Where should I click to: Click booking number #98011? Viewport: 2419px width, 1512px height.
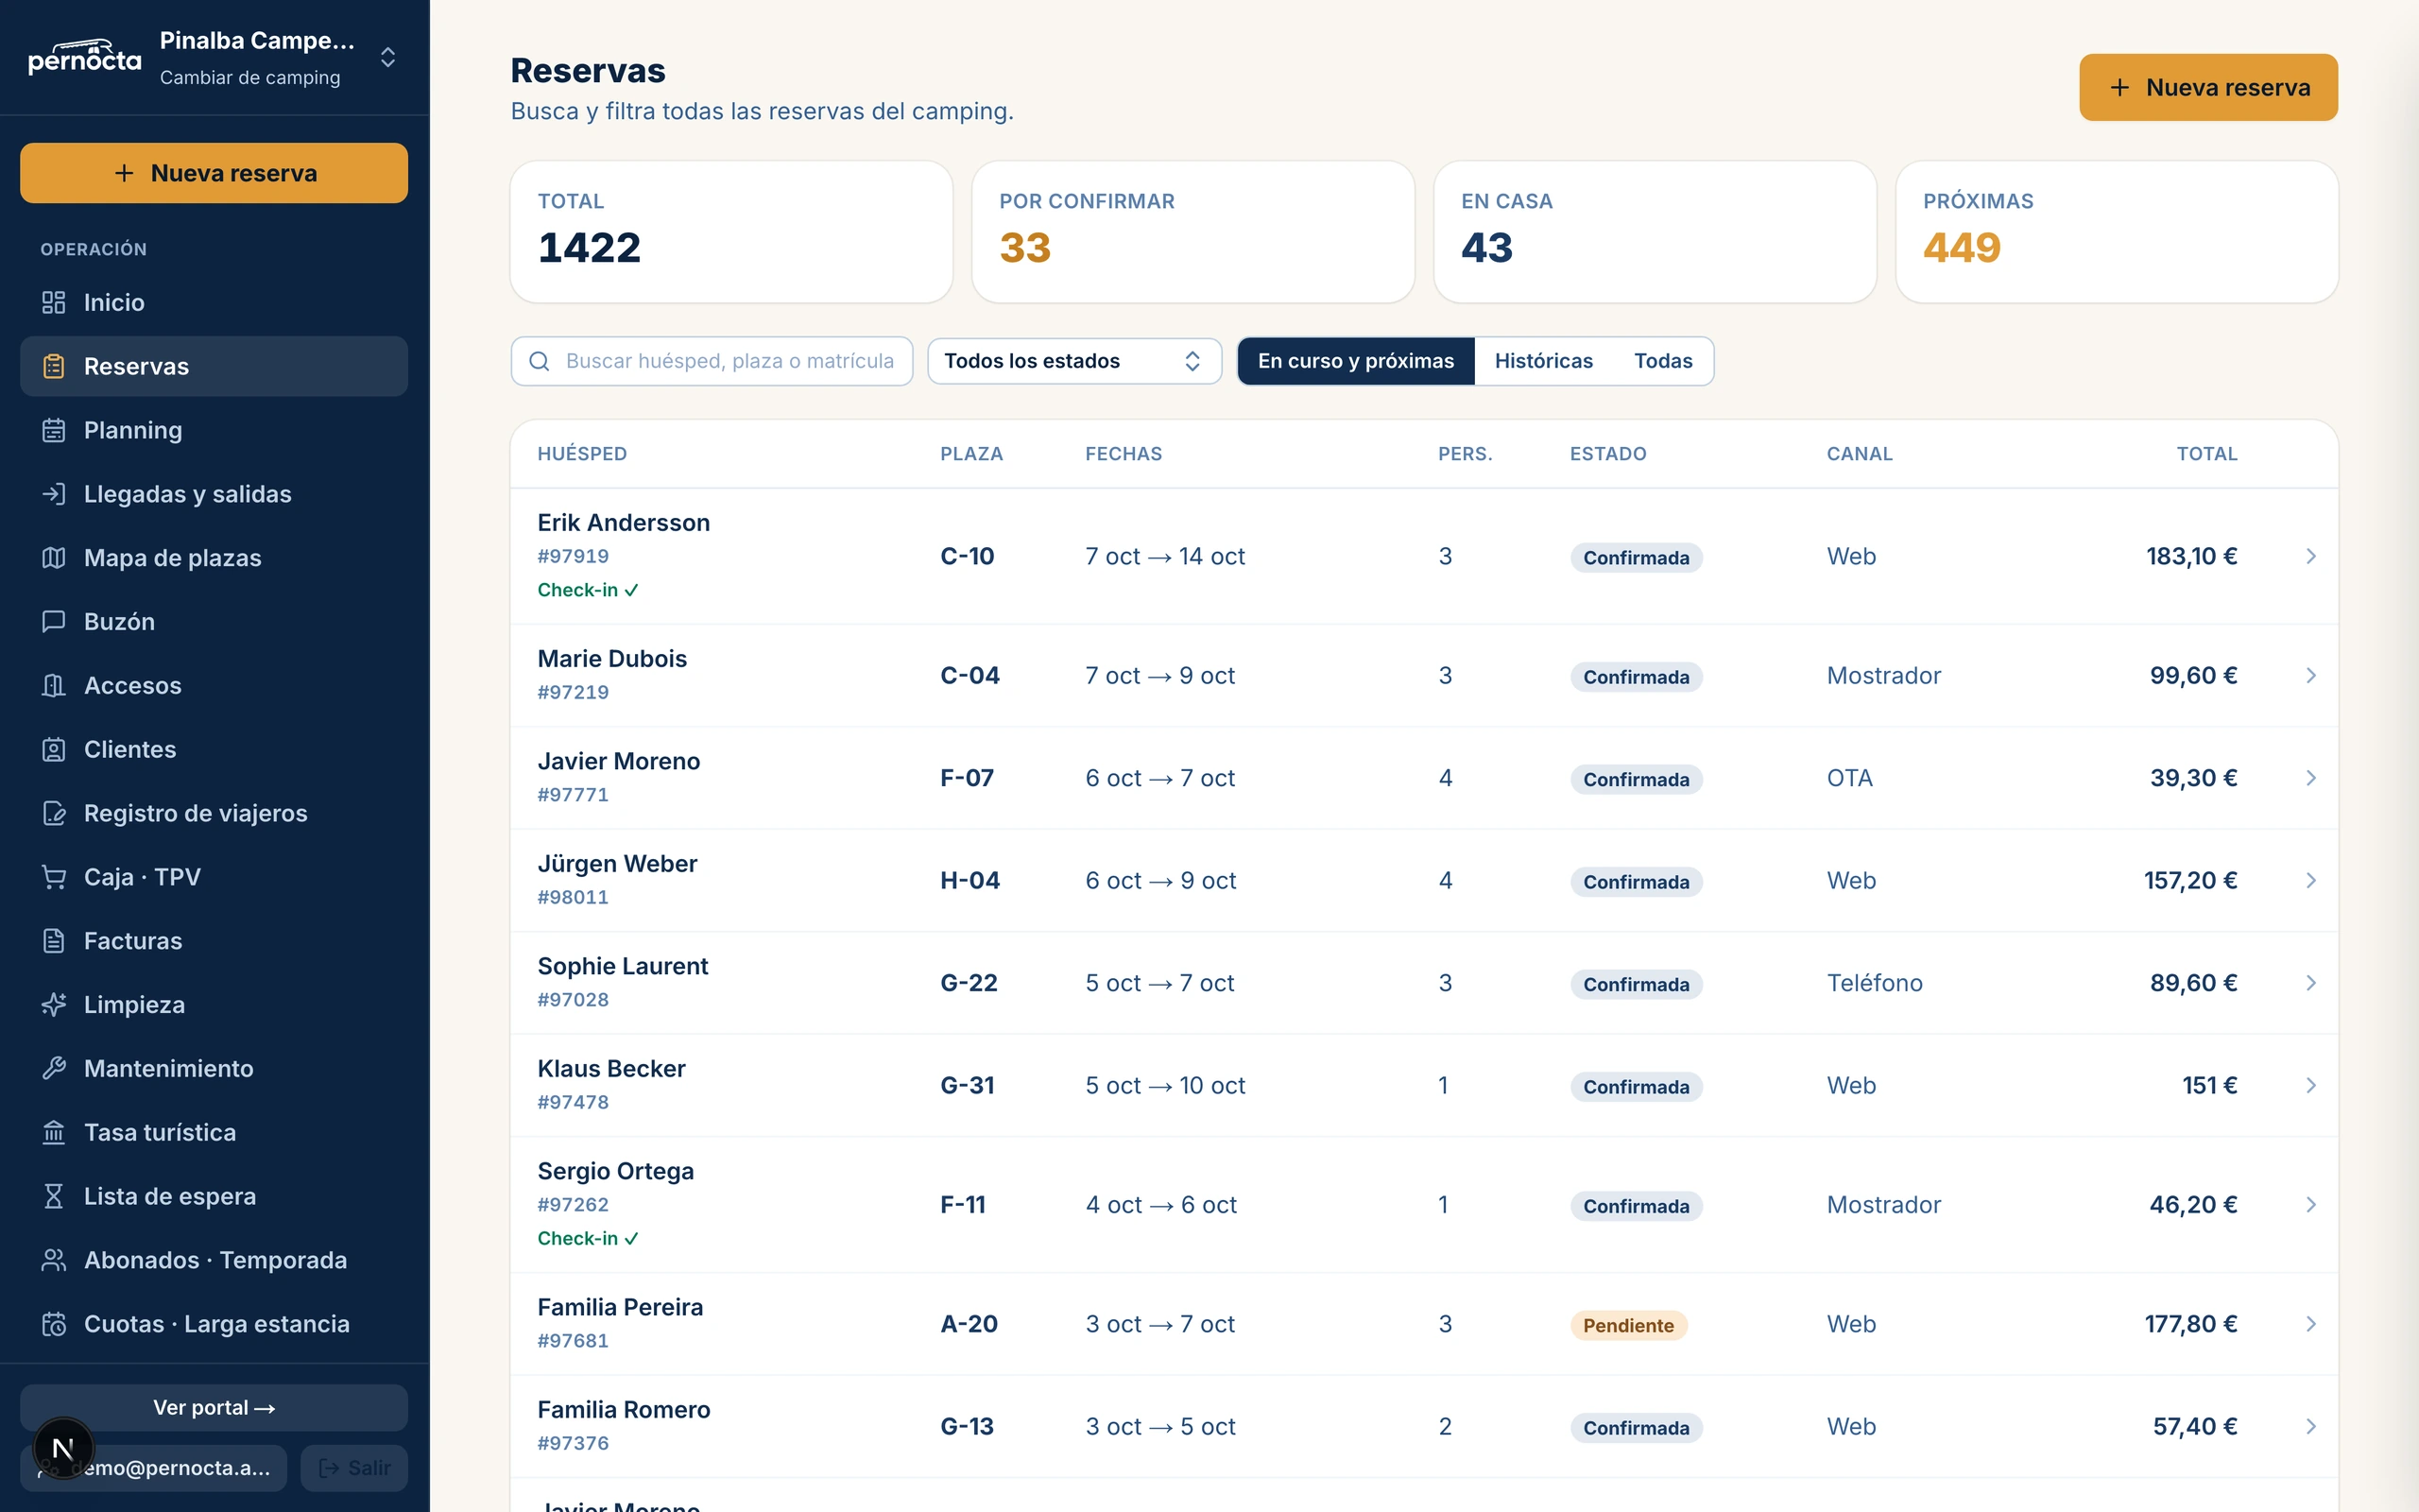pos(573,898)
